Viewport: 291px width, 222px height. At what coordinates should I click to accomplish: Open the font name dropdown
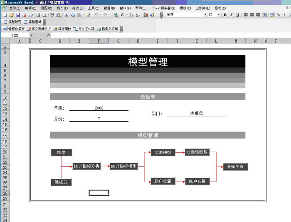point(205,15)
